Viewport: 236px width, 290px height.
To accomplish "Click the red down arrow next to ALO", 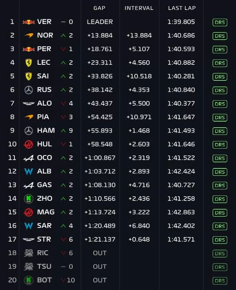I will (x=63, y=104).
